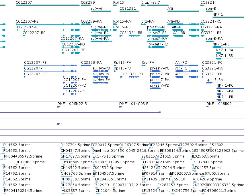Click the CG31321 gene bar glyph
The width and height of the screenshot is (244, 195).
click(130, 11)
